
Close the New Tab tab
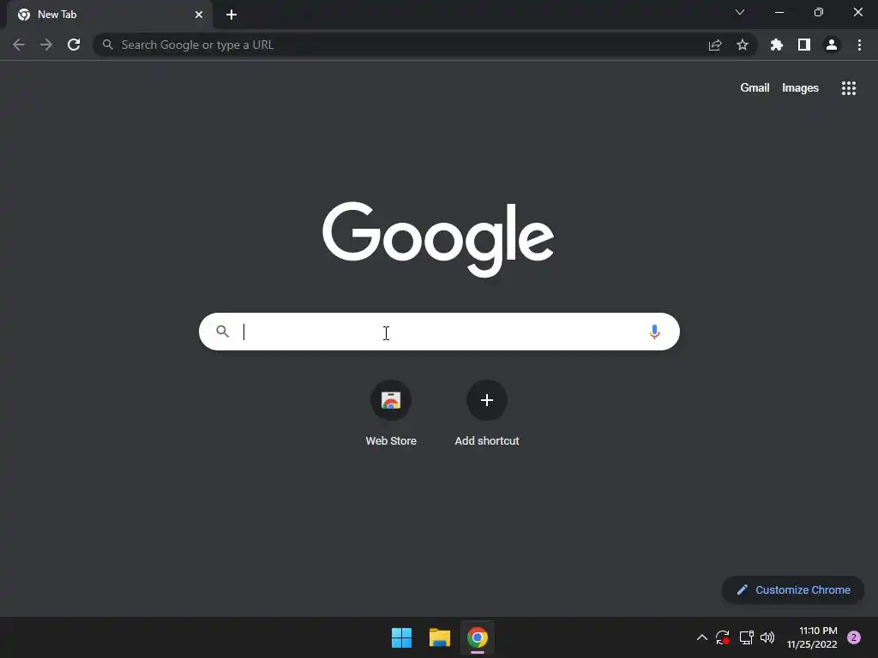199,15
